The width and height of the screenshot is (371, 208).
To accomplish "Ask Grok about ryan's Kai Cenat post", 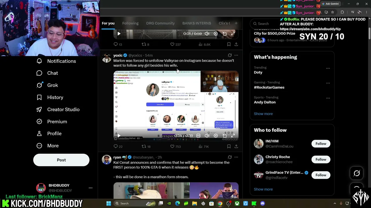I will pos(230,157).
